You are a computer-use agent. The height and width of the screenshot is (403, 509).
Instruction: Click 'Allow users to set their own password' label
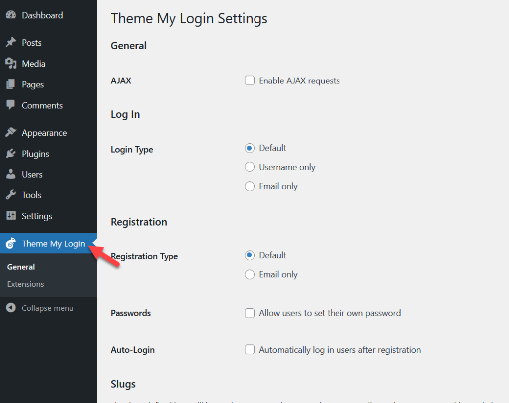click(330, 313)
